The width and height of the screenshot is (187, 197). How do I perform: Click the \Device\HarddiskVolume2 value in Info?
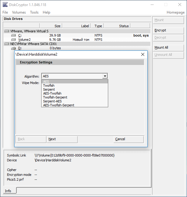[53, 160]
